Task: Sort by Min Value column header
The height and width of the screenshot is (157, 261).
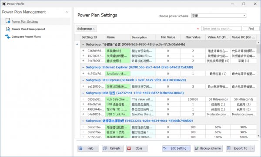Action: pos(168,37)
